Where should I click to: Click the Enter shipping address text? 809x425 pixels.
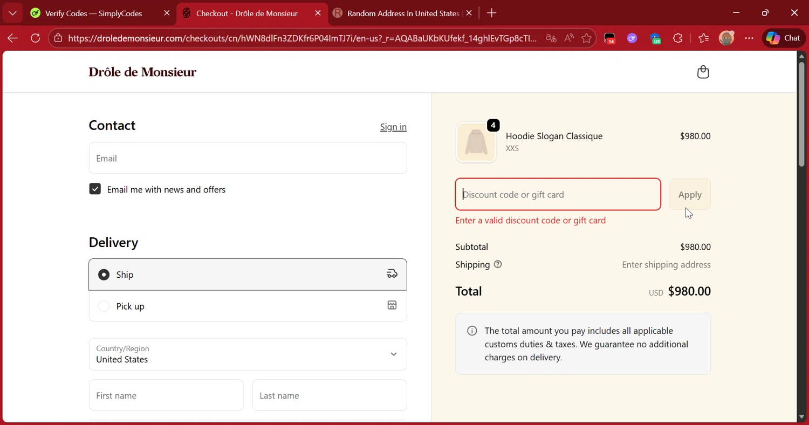pos(666,264)
